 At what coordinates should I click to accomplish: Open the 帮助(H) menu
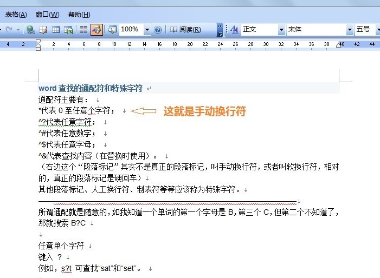tap(79, 15)
